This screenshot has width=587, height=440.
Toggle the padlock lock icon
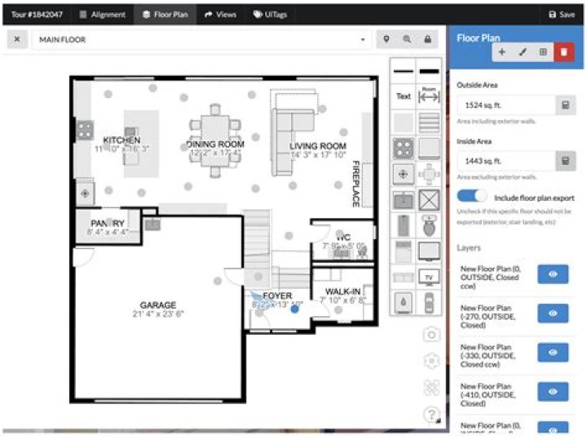(427, 39)
